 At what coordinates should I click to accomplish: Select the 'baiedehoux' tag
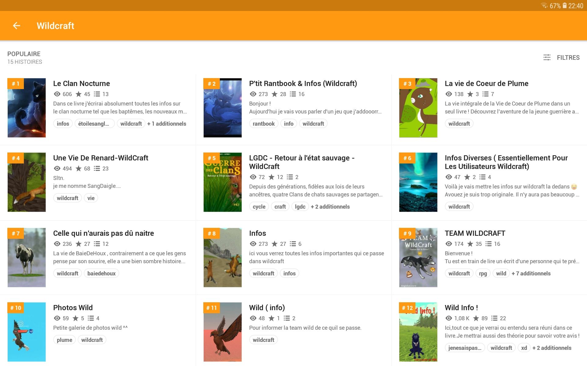tap(102, 273)
